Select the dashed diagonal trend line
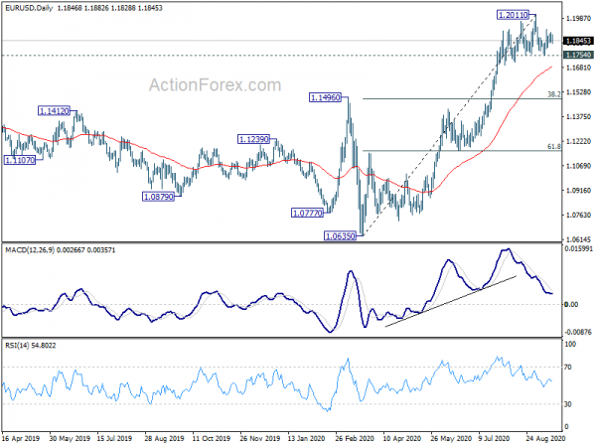Viewport: 596px width, 447px height. tap(449, 125)
